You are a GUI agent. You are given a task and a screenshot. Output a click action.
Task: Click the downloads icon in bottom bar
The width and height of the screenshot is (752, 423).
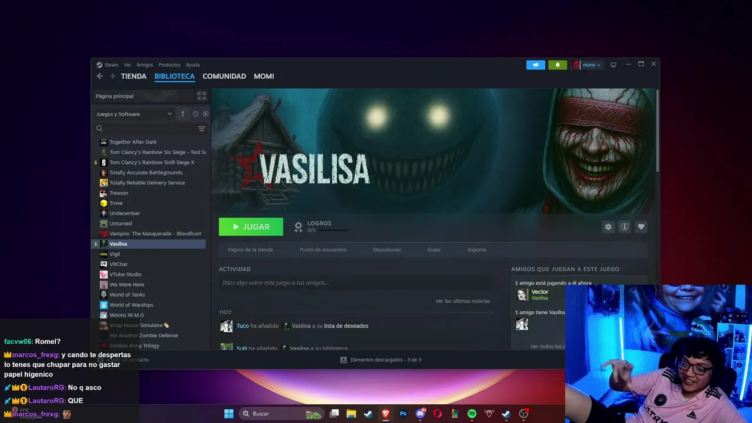point(344,360)
